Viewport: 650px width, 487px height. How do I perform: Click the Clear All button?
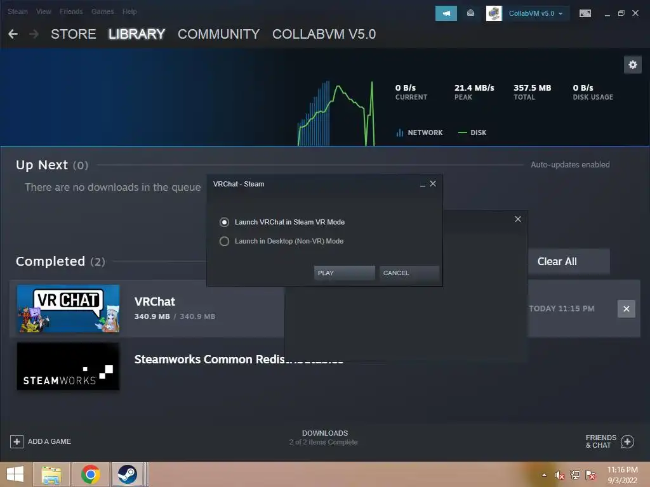(x=568, y=261)
